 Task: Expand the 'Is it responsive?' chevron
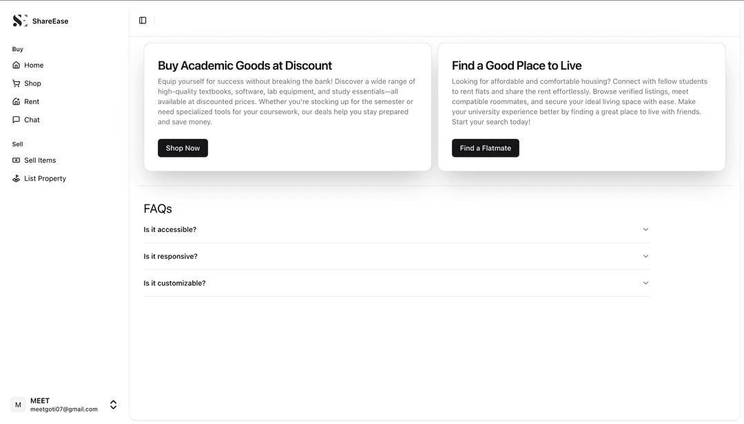[x=645, y=256]
